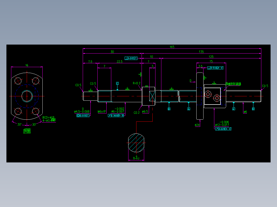Click the datum "C" label box

117,83
